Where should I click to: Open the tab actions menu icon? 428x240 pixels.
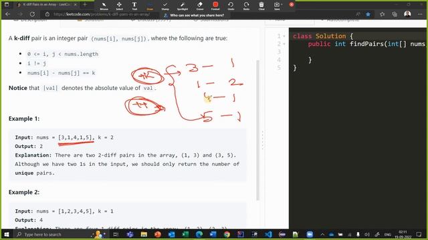[x=7, y=5]
